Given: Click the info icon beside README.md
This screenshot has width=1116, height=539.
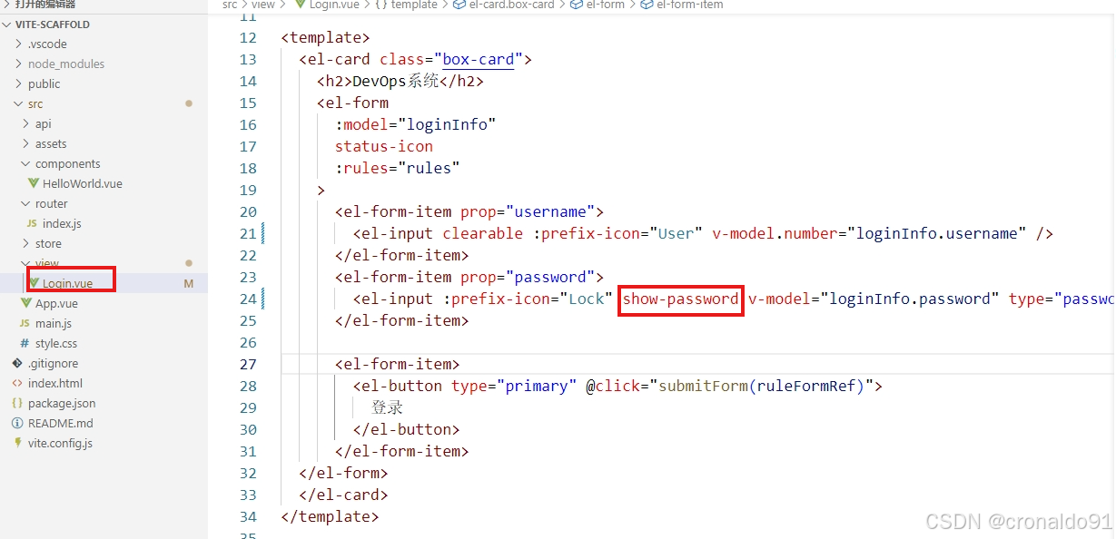Looking at the screenshot, I should [x=17, y=423].
